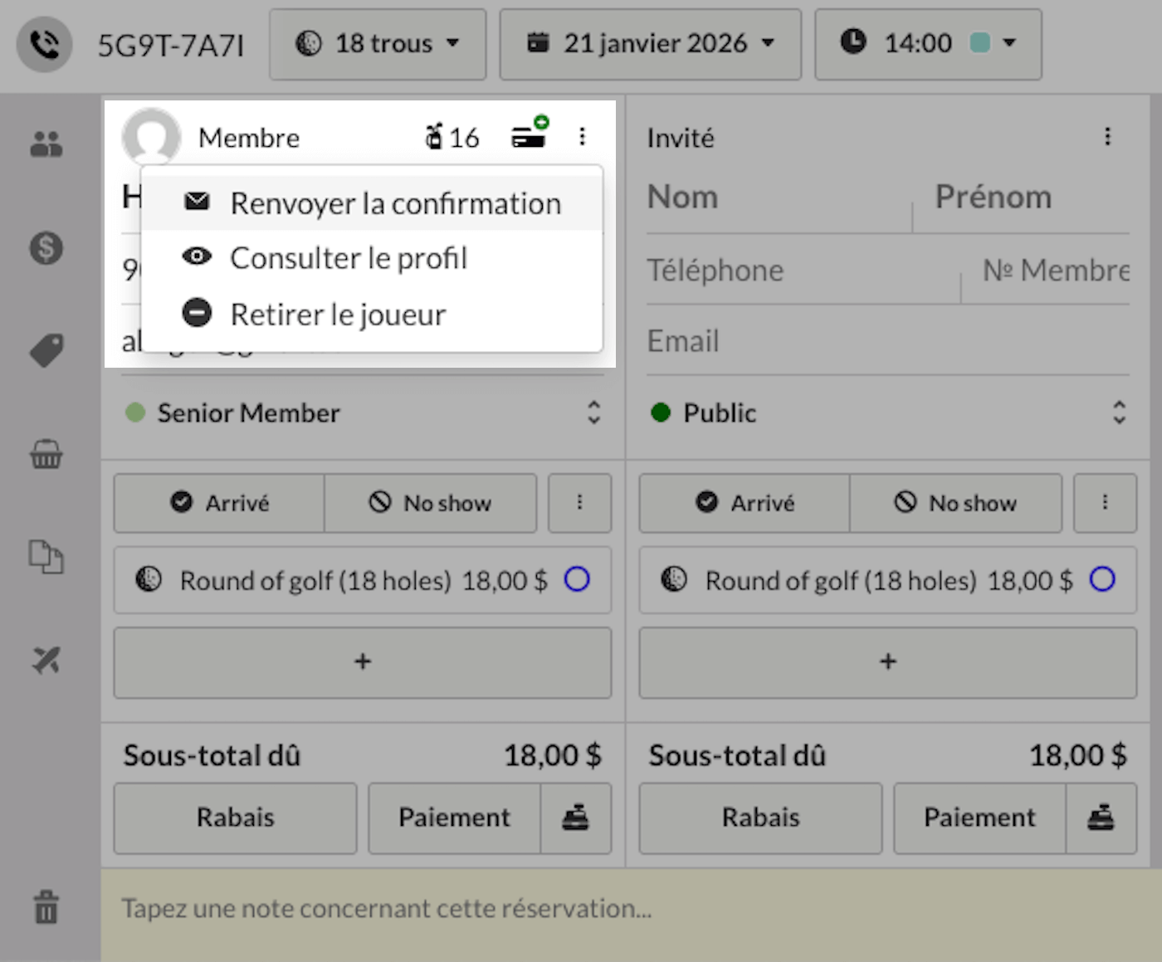The width and height of the screenshot is (1162, 962).
Task: Toggle circle on guest Round of golf item
Action: pyautogui.click(x=1102, y=579)
